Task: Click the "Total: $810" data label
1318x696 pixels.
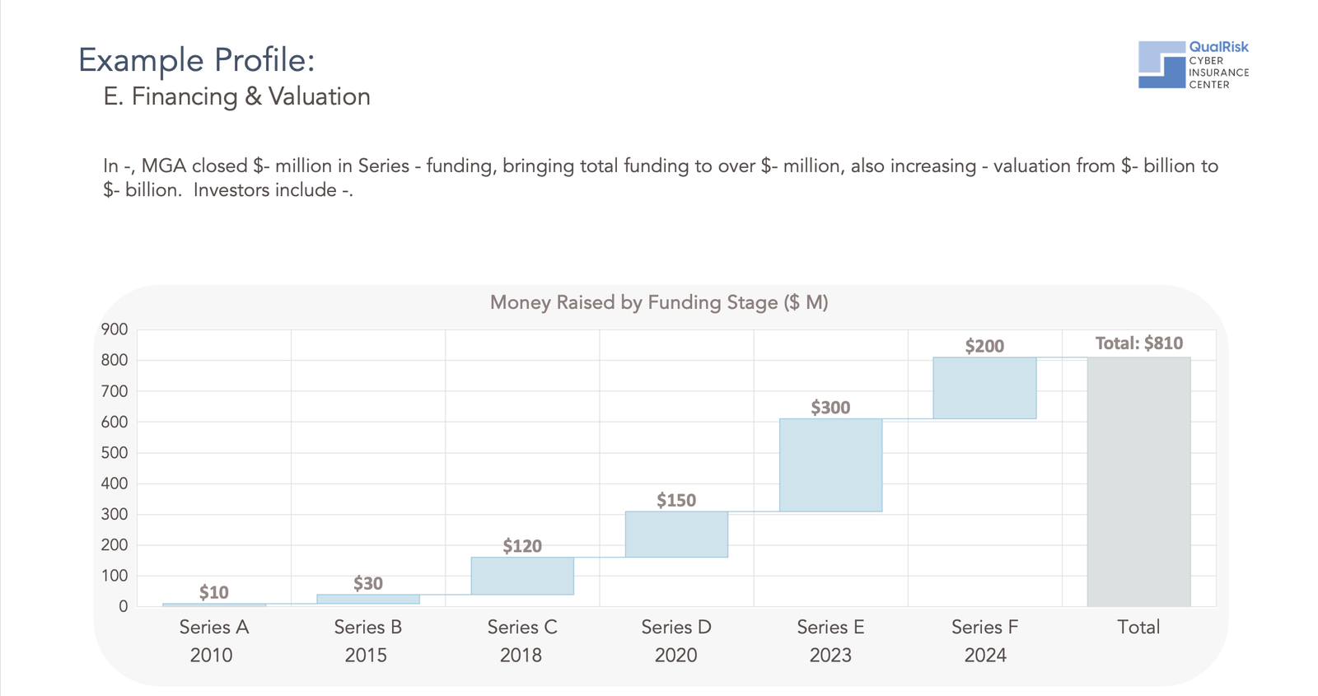Action: [1138, 343]
